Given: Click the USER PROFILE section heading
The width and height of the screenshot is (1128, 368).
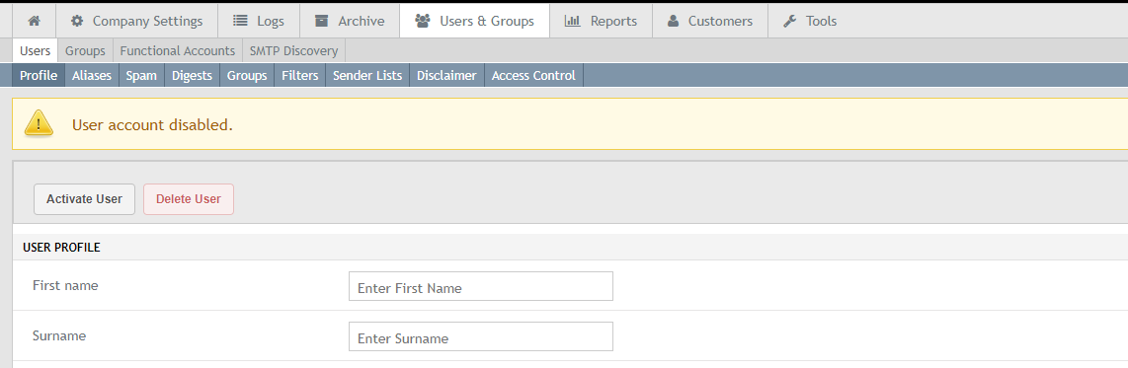Looking at the screenshot, I should [x=62, y=248].
